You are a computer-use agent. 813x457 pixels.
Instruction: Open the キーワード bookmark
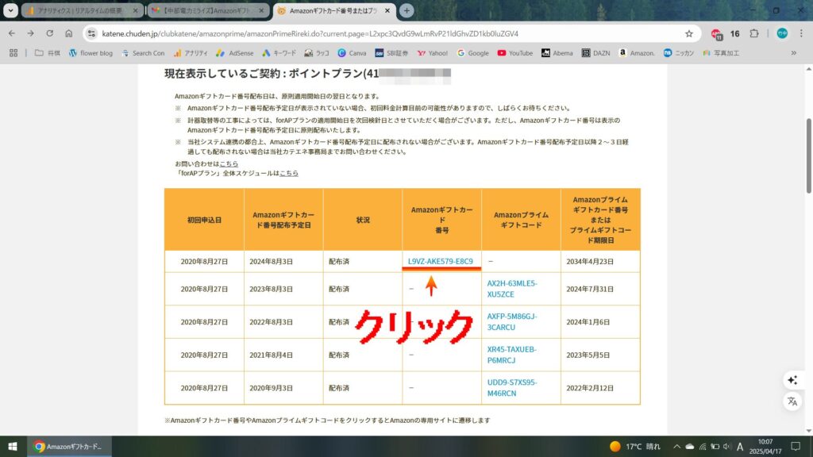pyautogui.click(x=279, y=53)
